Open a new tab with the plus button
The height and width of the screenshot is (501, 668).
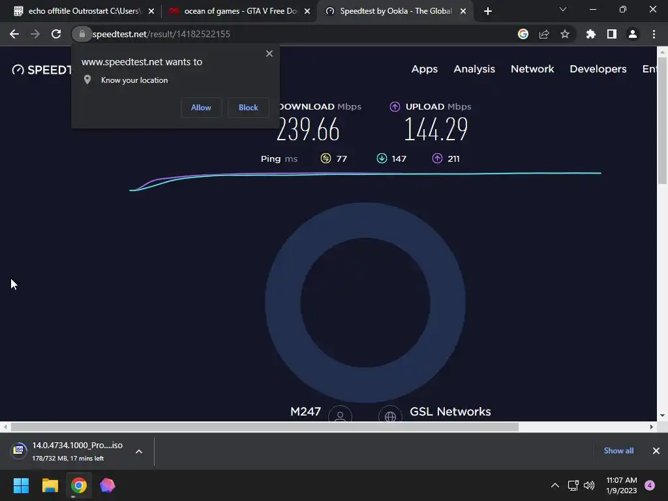coord(488,11)
